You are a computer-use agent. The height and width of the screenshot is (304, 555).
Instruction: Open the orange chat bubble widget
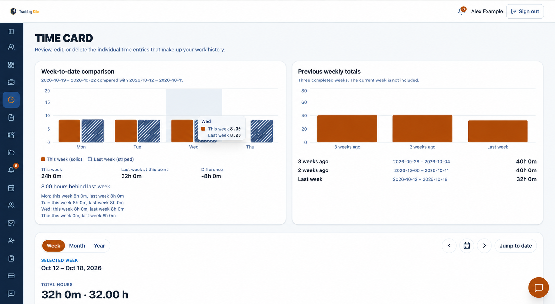(539, 288)
